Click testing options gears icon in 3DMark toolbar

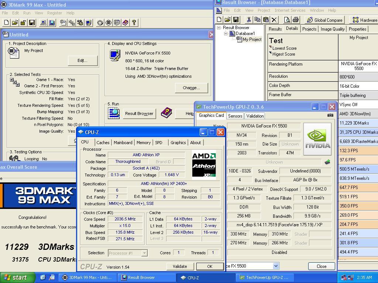tap(80, 22)
